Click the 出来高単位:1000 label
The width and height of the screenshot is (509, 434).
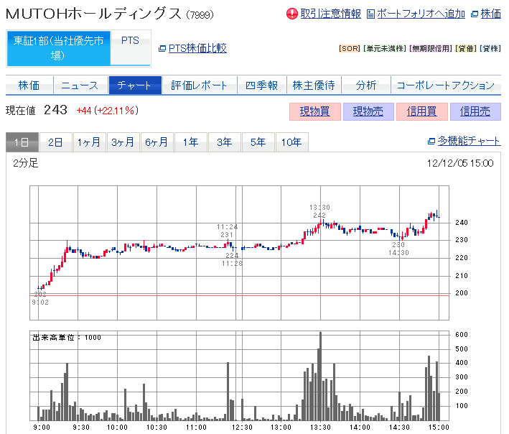[67, 338]
